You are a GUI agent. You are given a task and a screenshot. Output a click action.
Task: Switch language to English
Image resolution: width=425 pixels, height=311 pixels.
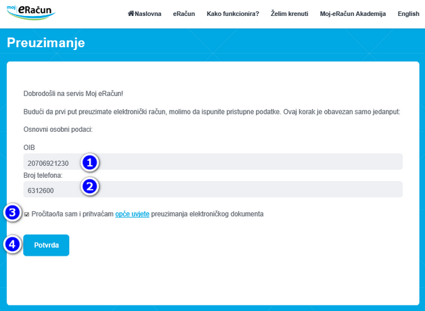(408, 14)
